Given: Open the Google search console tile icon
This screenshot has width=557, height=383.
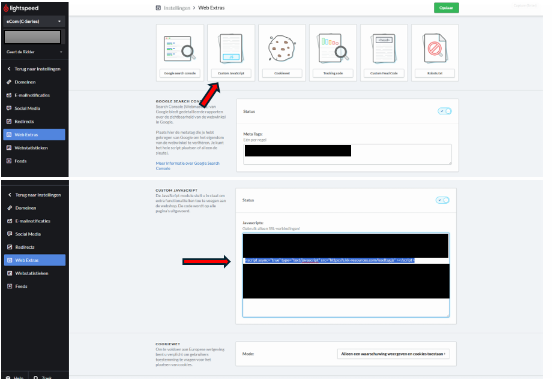Looking at the screenshot, I should click(x=180, y=48).
